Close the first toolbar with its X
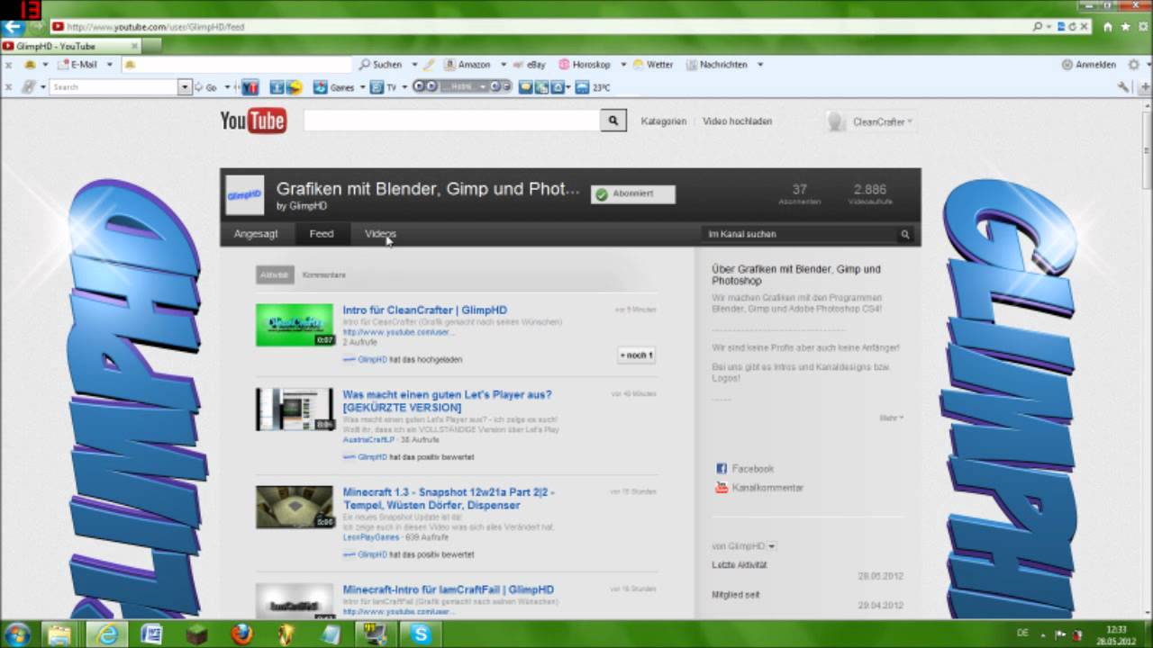Image resolution: width=1153 pixels, height=648 pixels. (x=8, y=65)
